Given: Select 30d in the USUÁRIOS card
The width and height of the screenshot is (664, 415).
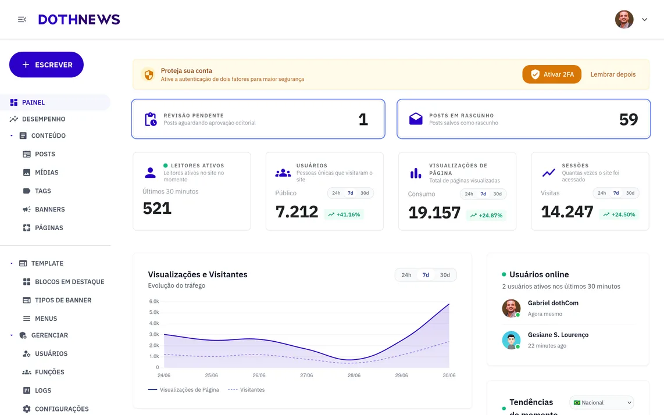Looking at the screenshot, I should pos(365,193).
